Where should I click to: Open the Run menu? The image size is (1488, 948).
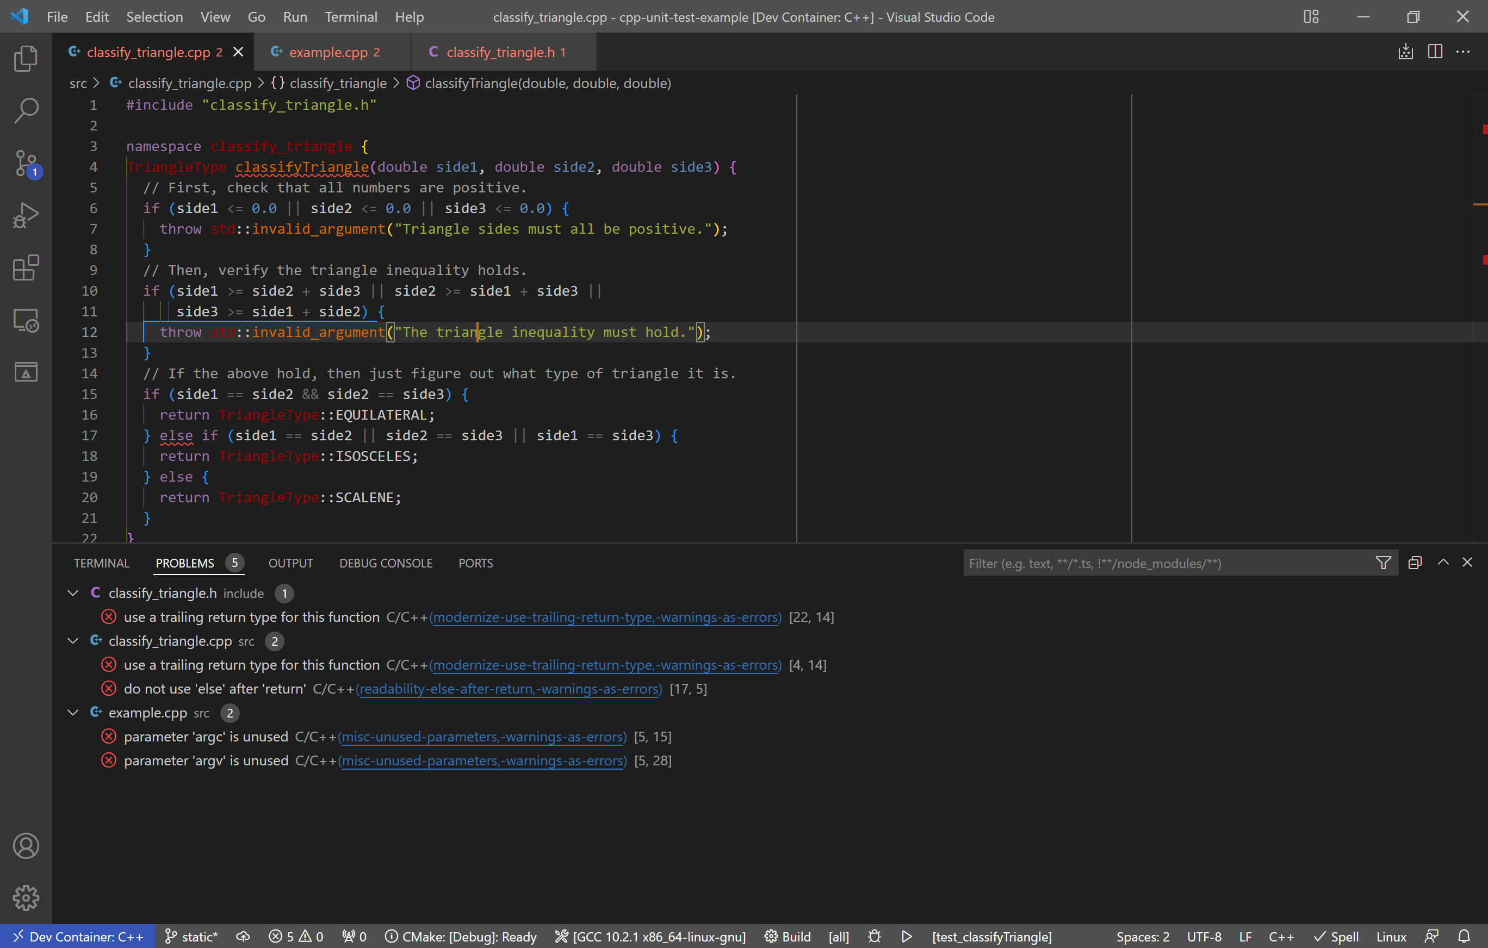295,17
